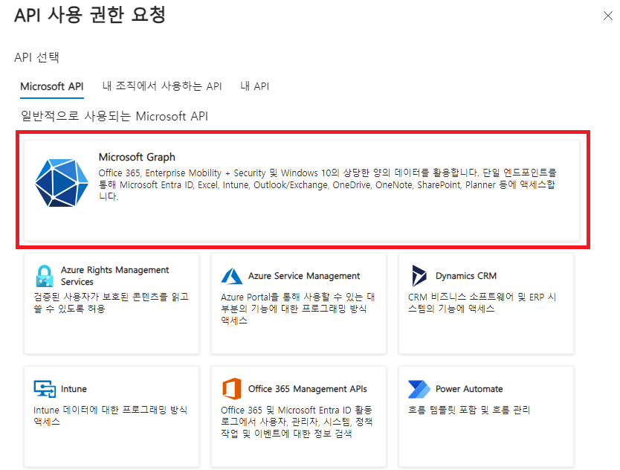
Task: Click the Dynamics CRM logo icon
Action: coord(419,276)
